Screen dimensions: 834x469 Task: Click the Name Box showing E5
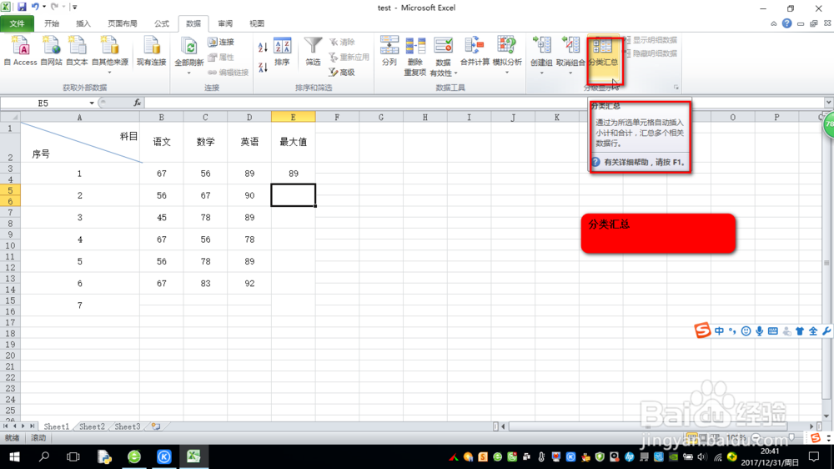click(x=43, y=103)
